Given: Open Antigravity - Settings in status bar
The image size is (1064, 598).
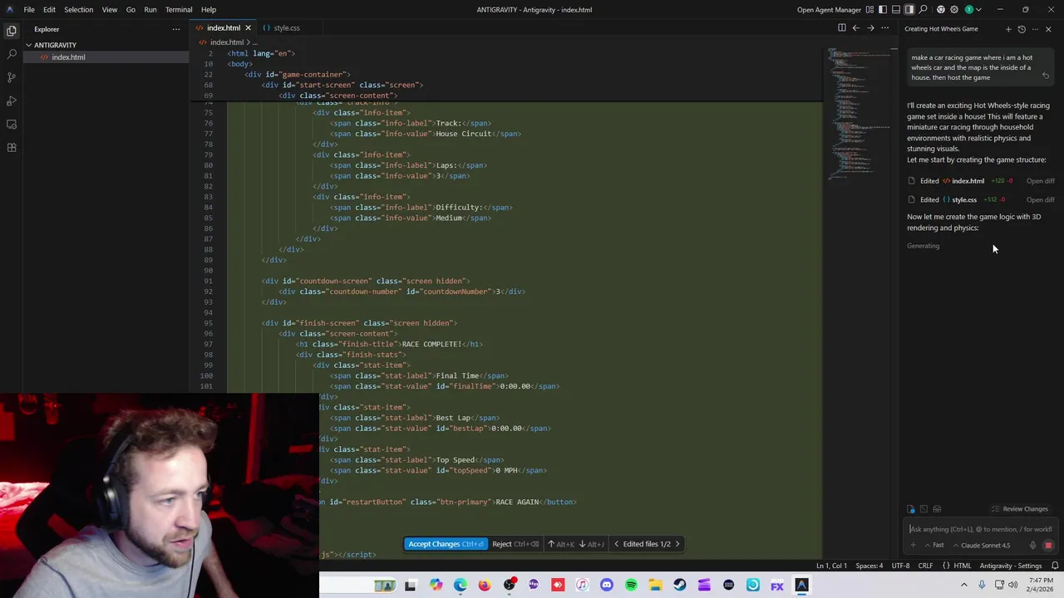Looking at the screenshot, I should pos(1011,566).
